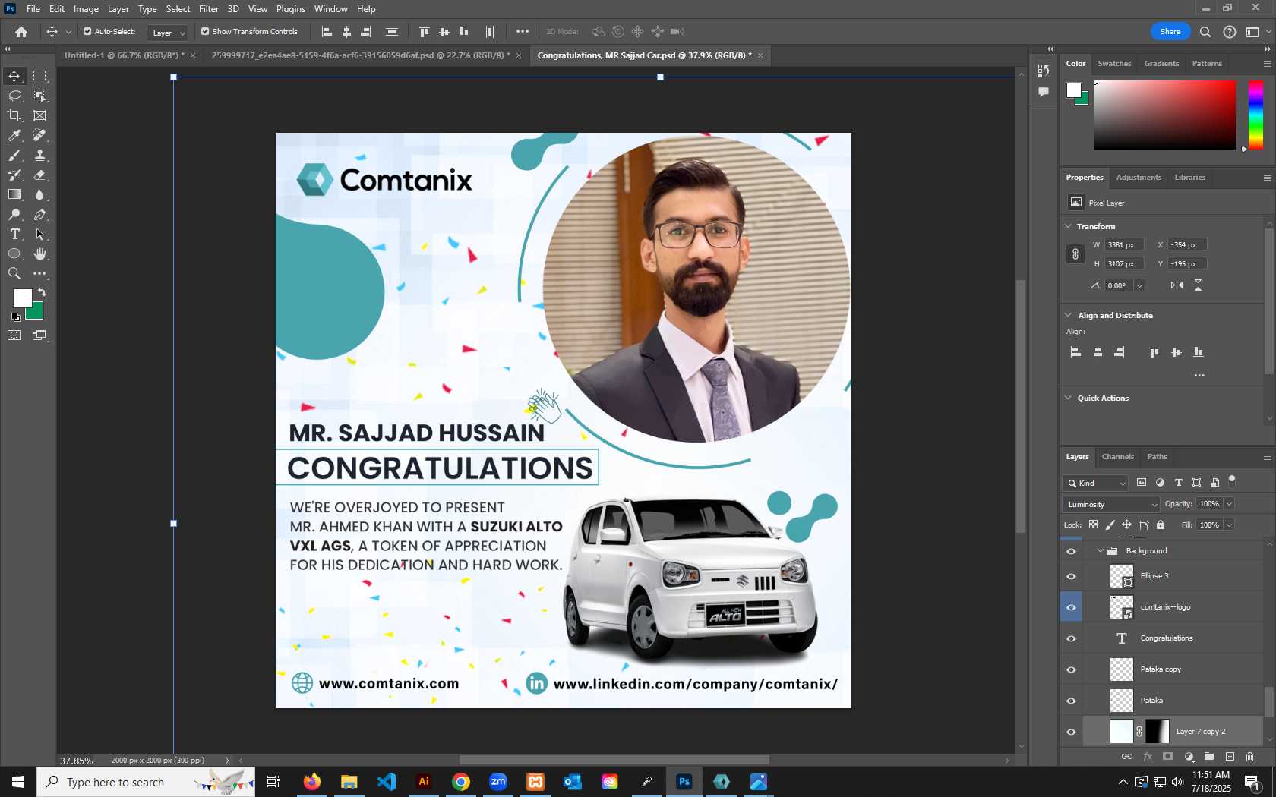1276x797 pixels.
Task: Open the Plugins menu
Action: pyautogui.click(x=290, y=9)
